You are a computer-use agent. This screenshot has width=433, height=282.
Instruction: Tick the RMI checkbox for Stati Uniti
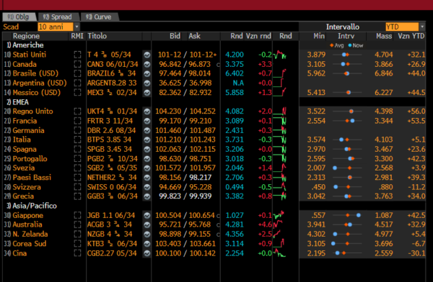[x=78, y=55]
